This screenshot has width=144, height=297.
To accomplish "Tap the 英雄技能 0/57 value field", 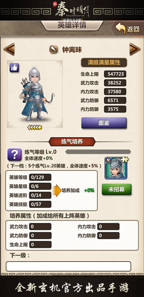I will point(40,204).
